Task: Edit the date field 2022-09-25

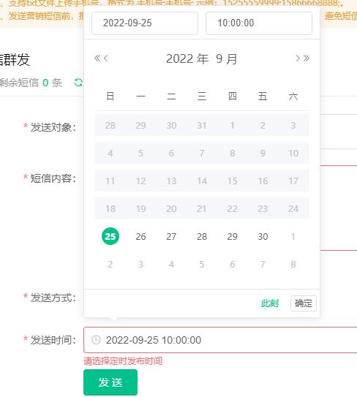Action: (145, 23)
